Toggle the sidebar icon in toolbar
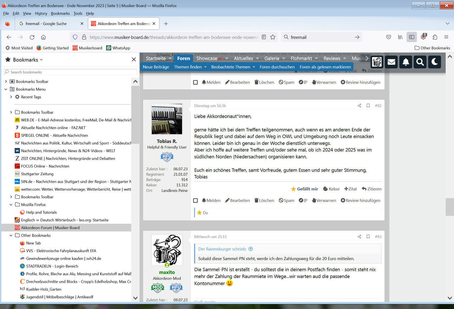 [x=412, y=37]
